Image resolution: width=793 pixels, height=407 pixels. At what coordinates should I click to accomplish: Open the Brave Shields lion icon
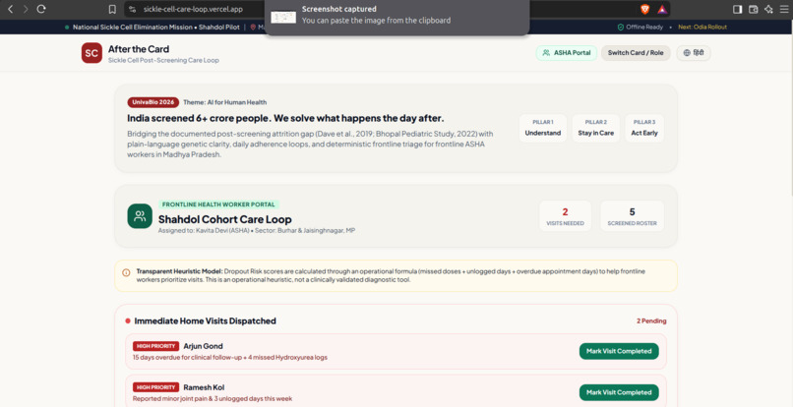[644, 9]
